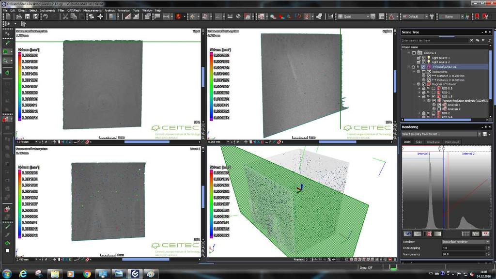Image resolution: width=496 pixels, height=279 pixels.
Task: Select the Voxel rendering tab
Action: [407, 142]
